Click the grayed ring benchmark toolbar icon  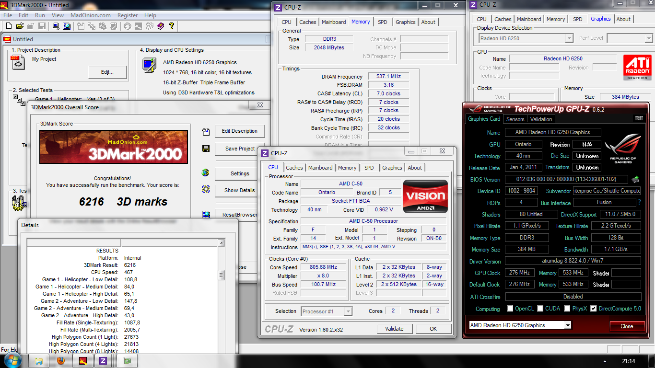pyautogui.click(x=127, y=26)
